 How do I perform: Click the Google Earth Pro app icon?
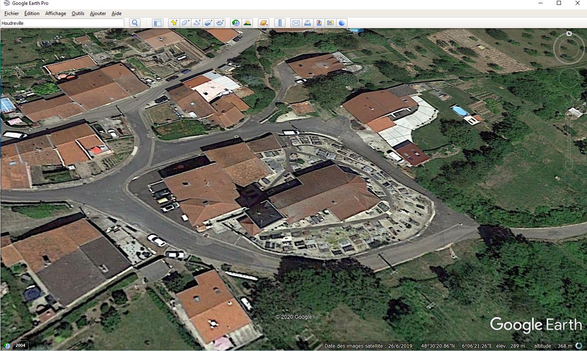click(x=7, y=3)
